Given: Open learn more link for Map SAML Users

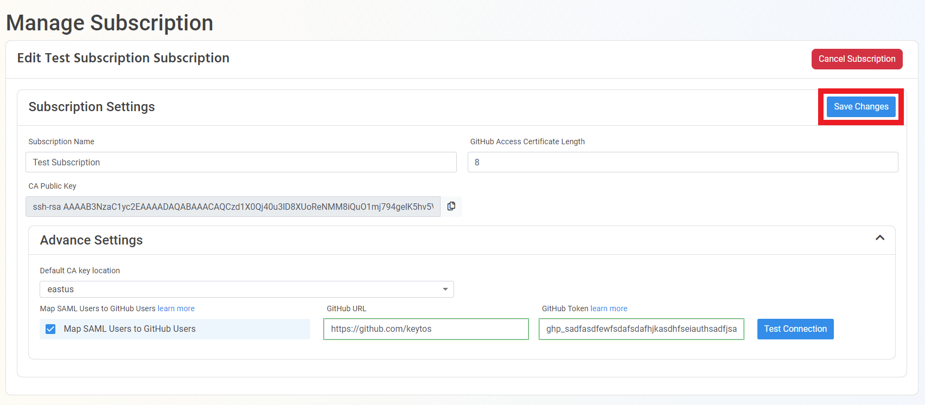Looking at the screenshot, I should 176,308.
